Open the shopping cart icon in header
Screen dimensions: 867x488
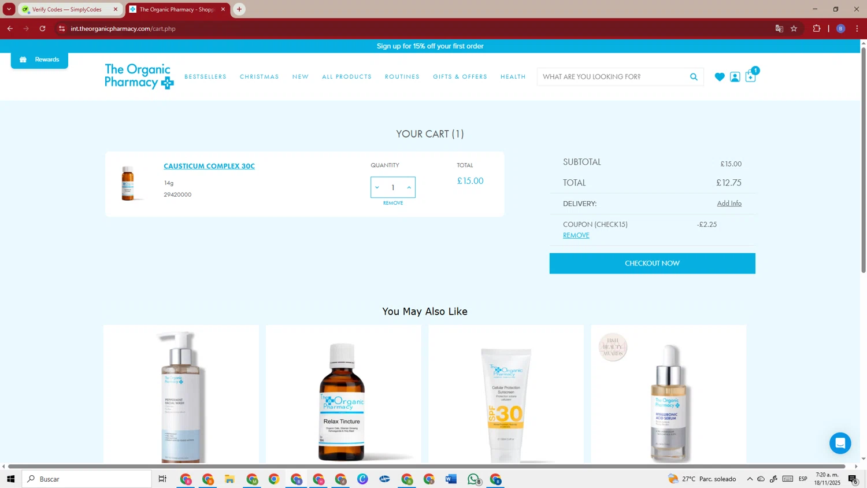[x=751, y=76]
